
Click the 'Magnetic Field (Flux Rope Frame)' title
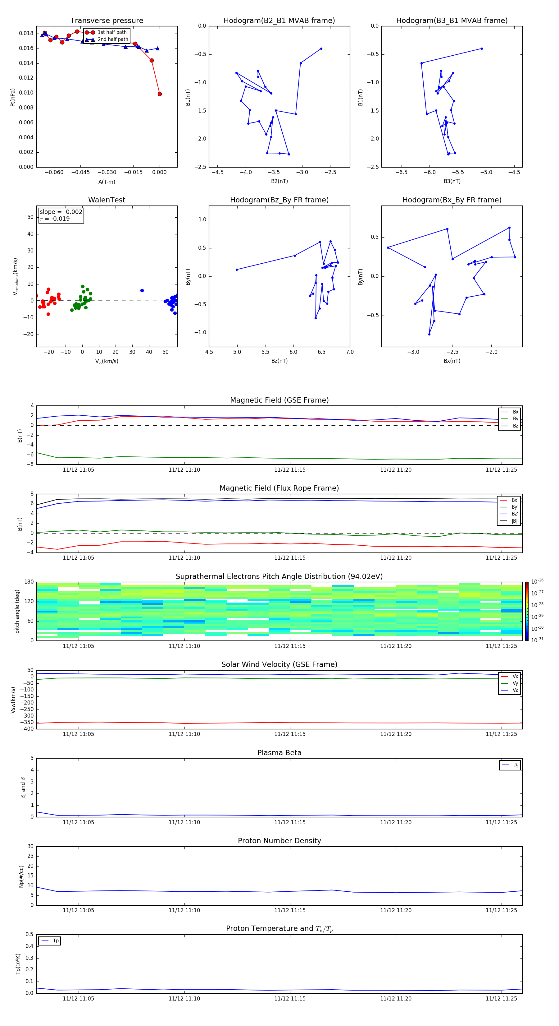click(x=279, y=488)
